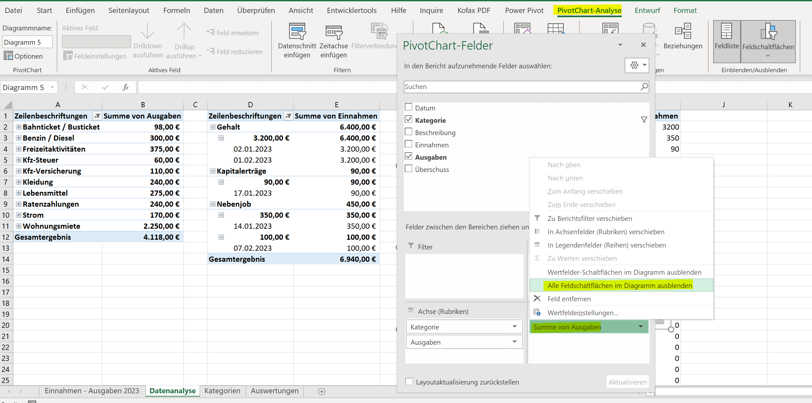Click the Aktualisieren button

628,382
